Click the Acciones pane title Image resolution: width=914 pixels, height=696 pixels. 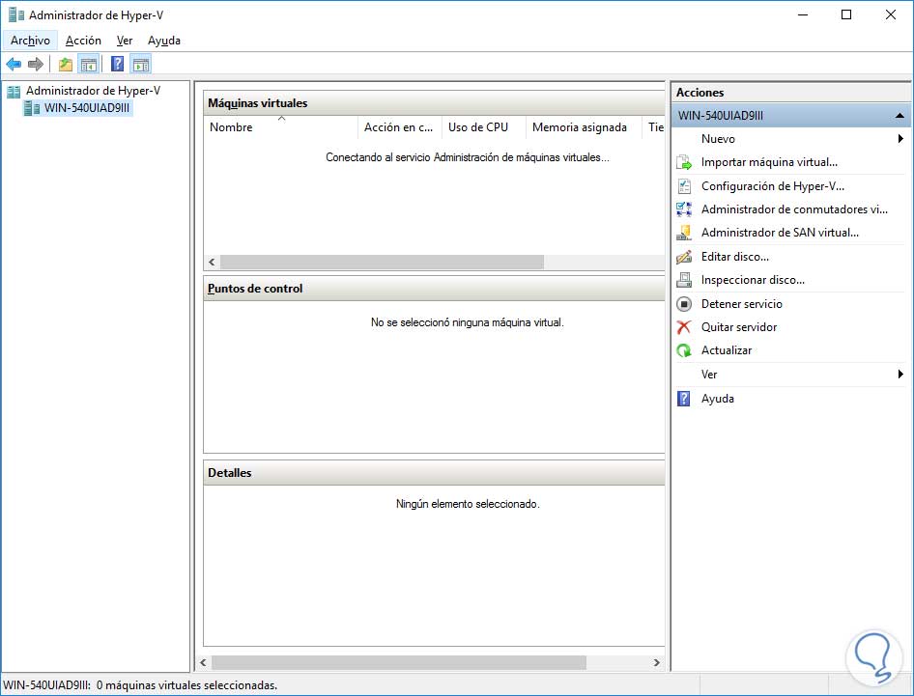[x=700, y=93]
